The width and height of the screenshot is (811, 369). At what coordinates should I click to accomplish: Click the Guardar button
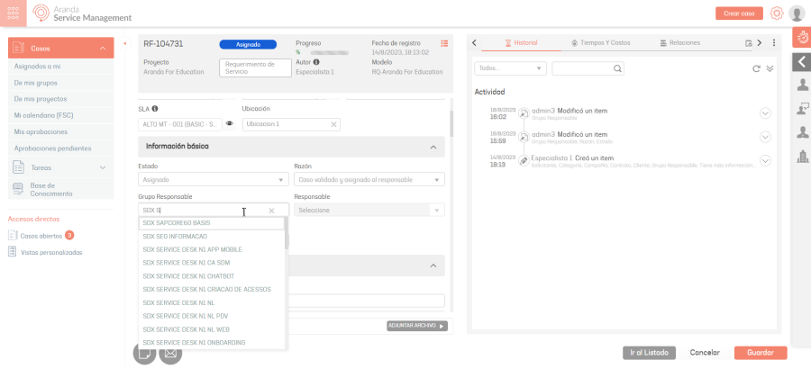760,353
